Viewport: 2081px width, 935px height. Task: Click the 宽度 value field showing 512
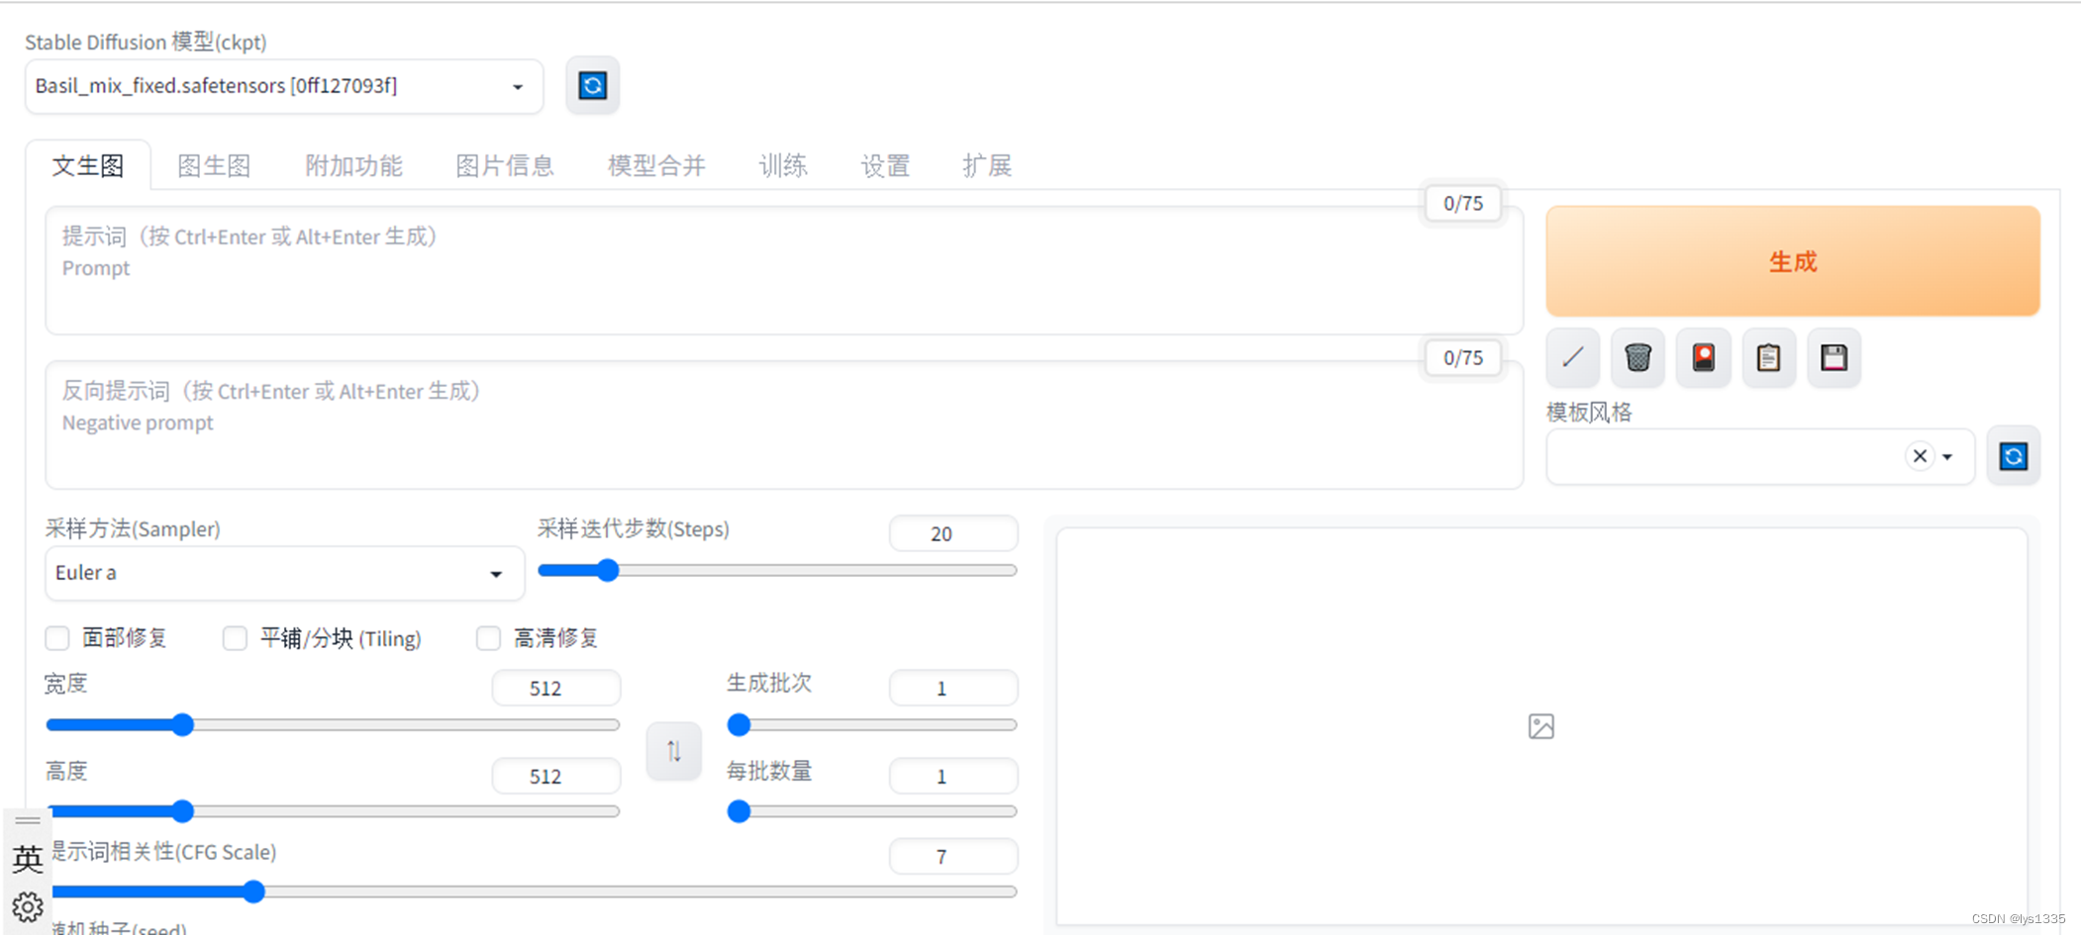556,688
